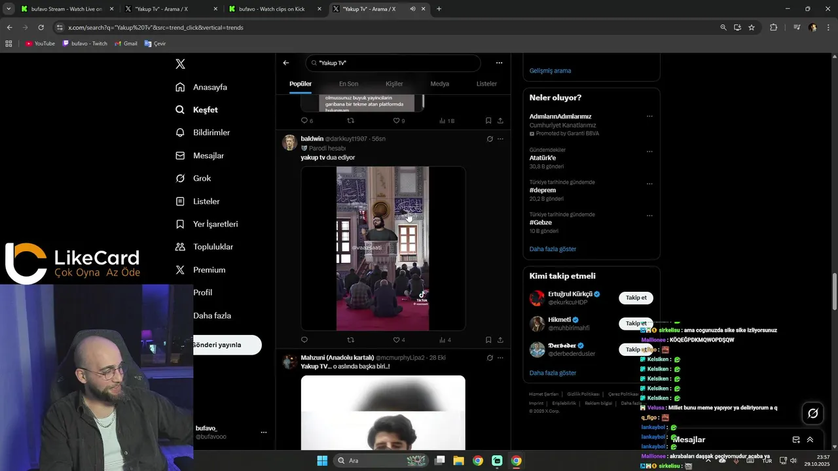The height and width of the screenshot is (471, 838).
Task: Switch to En Son tab
Action: coord(348,84)
